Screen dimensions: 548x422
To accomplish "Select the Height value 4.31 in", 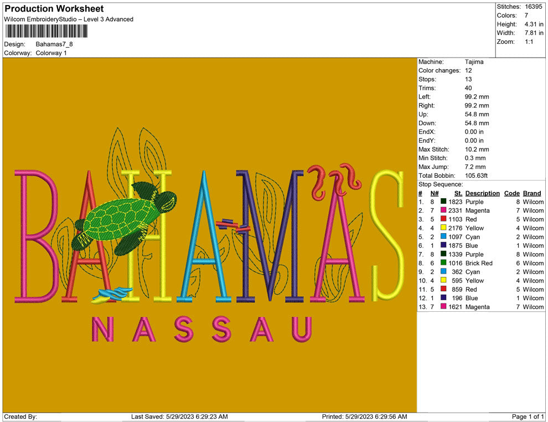I will 534,24.
